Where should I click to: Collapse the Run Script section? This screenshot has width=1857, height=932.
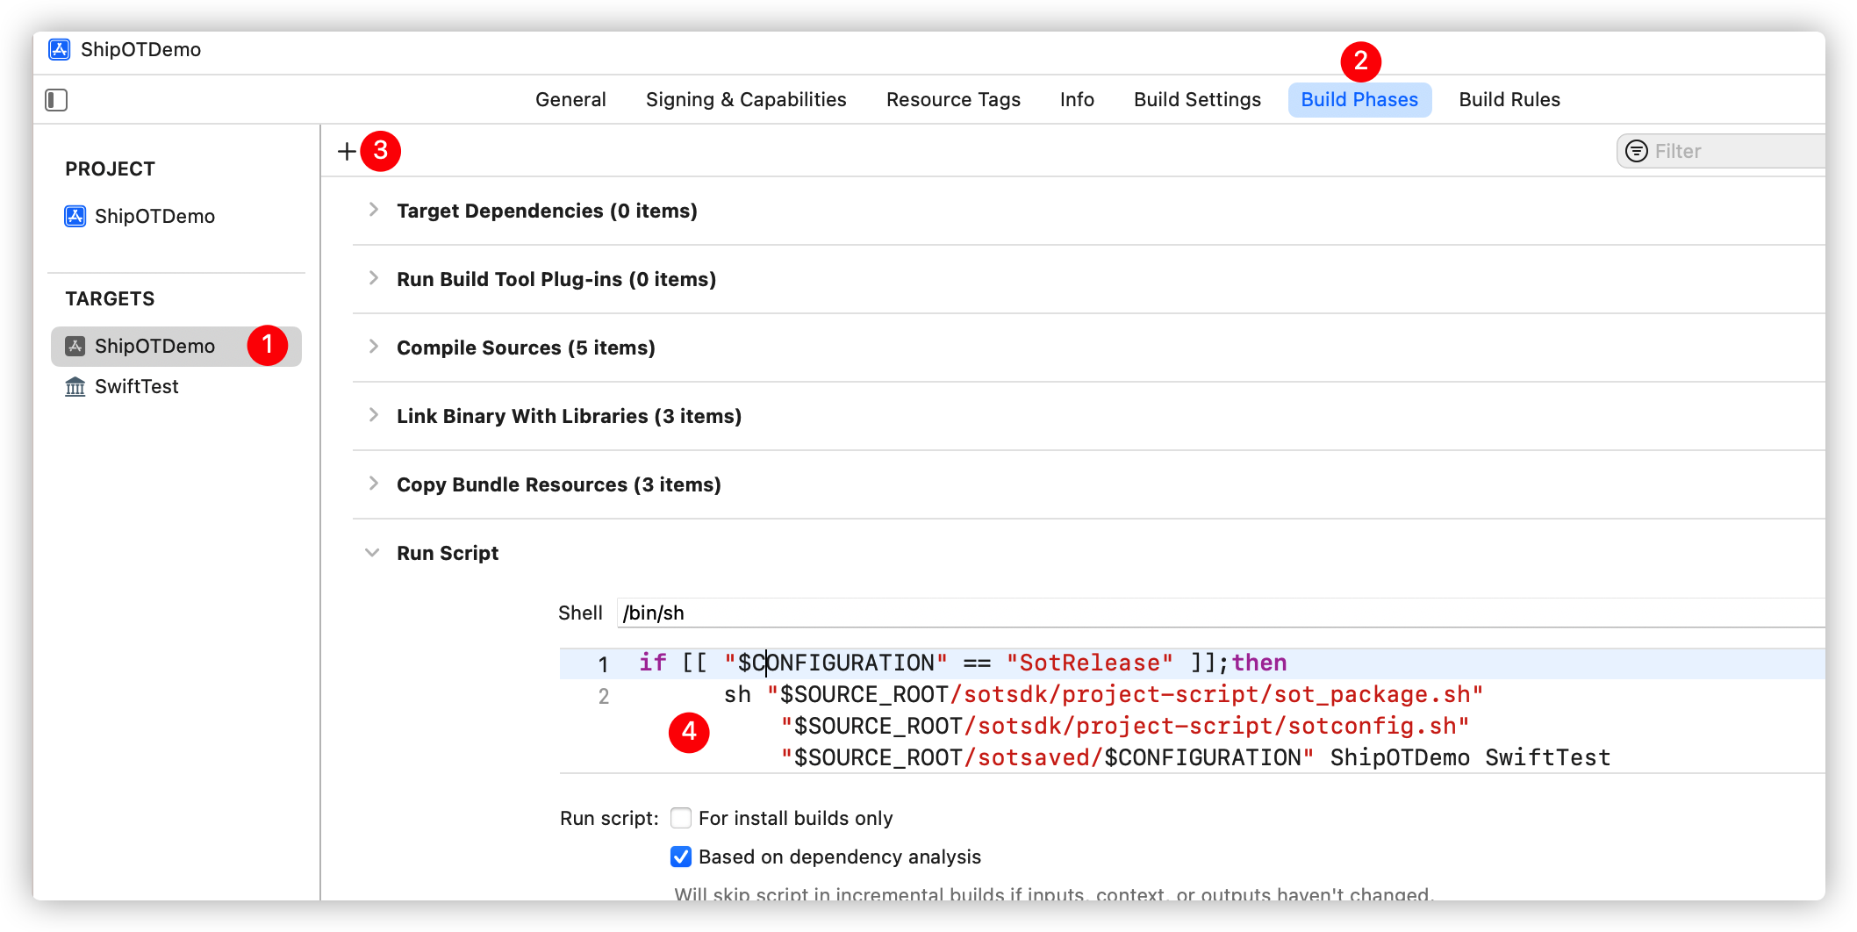point(372,553)
